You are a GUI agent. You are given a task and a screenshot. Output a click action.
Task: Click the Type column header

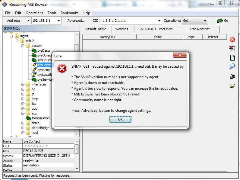[x=193, y=37]
